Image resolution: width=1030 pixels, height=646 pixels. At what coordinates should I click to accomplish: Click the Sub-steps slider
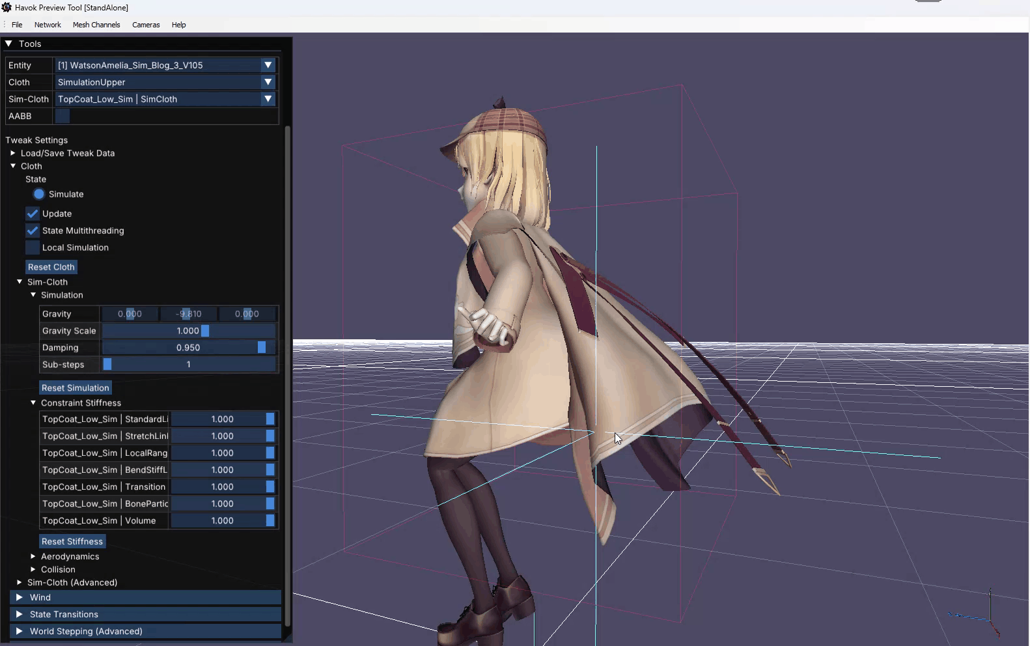[x=189, y=365]
